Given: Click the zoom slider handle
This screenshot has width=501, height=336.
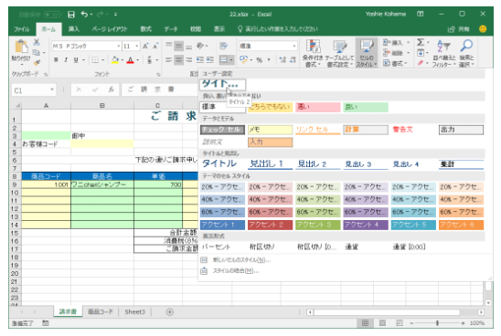Looking at the screenshot, I should tap(437, 323).
